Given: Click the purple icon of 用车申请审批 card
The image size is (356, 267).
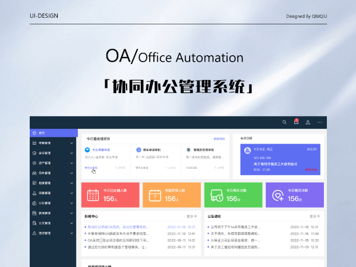Looking at the screenshot, I should pyautogui.click(x=138, y=150).
